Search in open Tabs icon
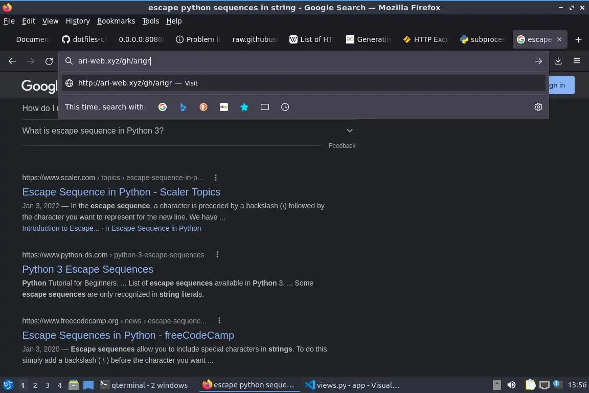 pyautogui.click(x=264, y=107)
